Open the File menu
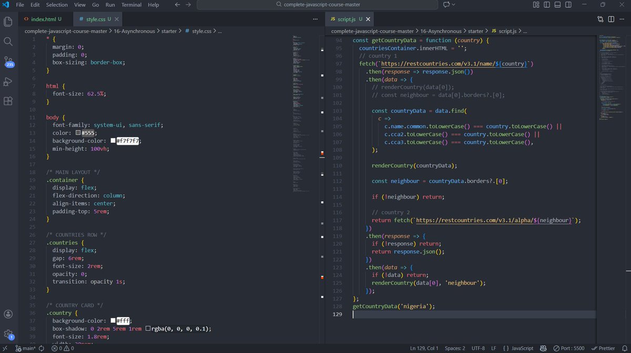 (x=21, y=5)
